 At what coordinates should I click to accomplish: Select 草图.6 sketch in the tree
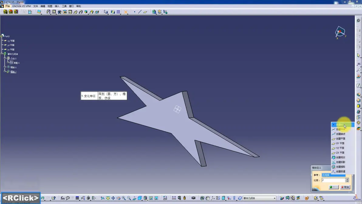pyautogui.click(x=16, y=63)
